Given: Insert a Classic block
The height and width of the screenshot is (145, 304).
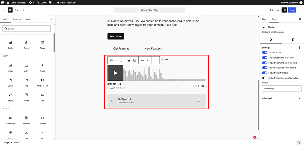Looking at the screenshot, I should [x=42, y=45].
